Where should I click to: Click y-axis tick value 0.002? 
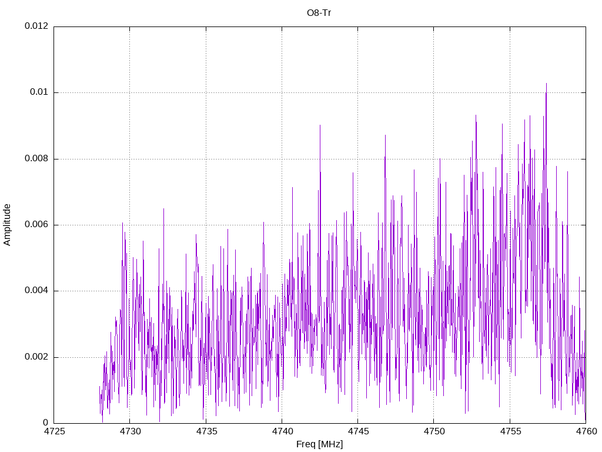36,357
